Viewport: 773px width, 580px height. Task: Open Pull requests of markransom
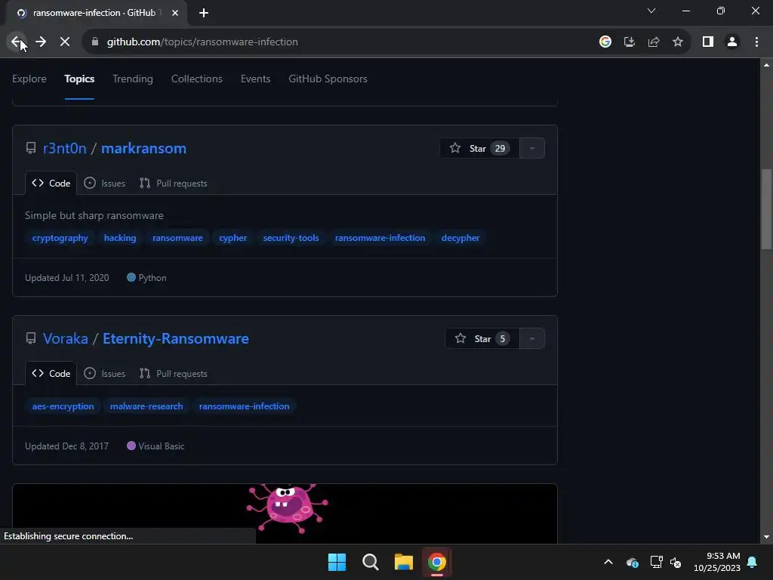click(x=173, y=183)
